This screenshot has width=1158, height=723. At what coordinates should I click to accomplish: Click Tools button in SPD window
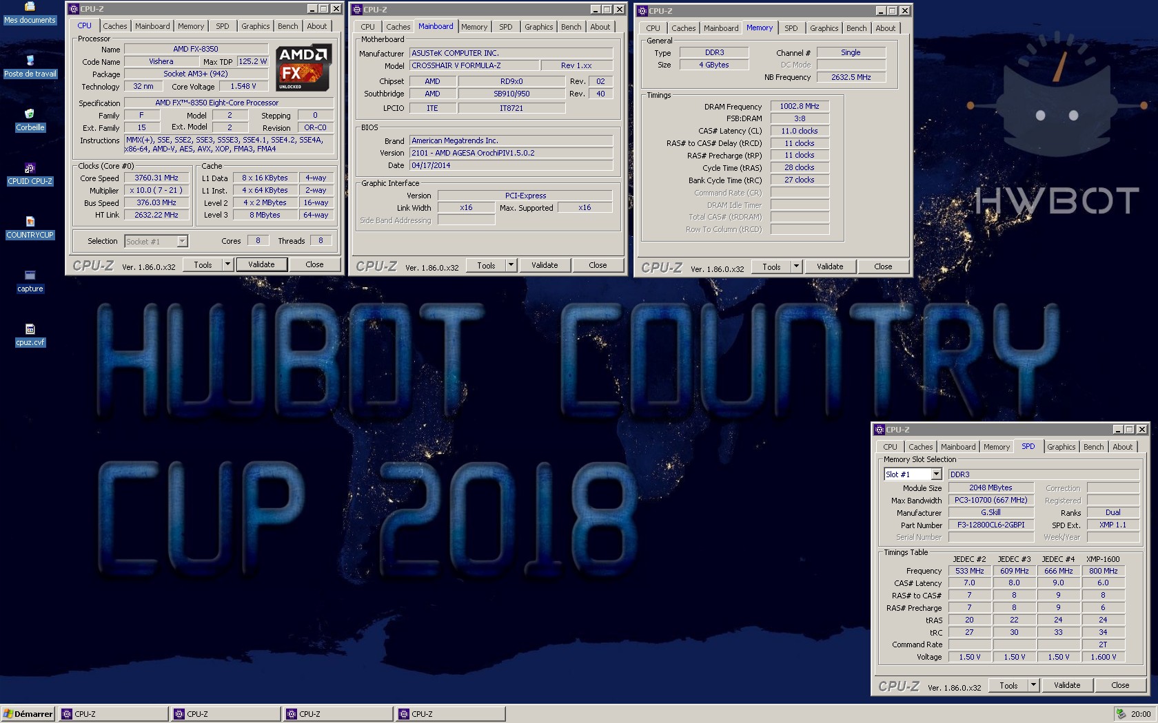[x=1008, y=685]
